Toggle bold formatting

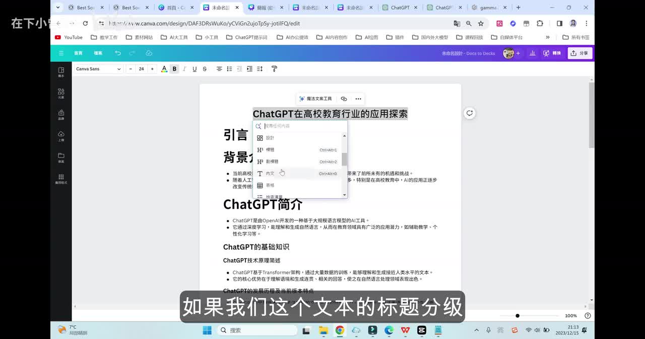[x=174, y=69]
